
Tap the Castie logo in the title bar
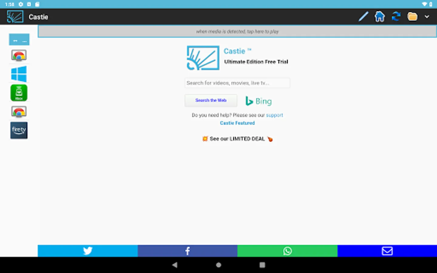tap(15, 17)
